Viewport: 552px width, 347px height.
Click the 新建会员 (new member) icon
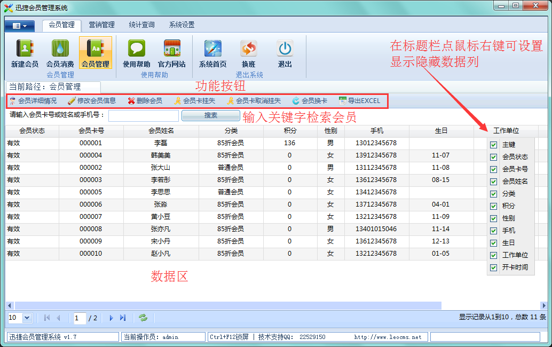(25, 49)
